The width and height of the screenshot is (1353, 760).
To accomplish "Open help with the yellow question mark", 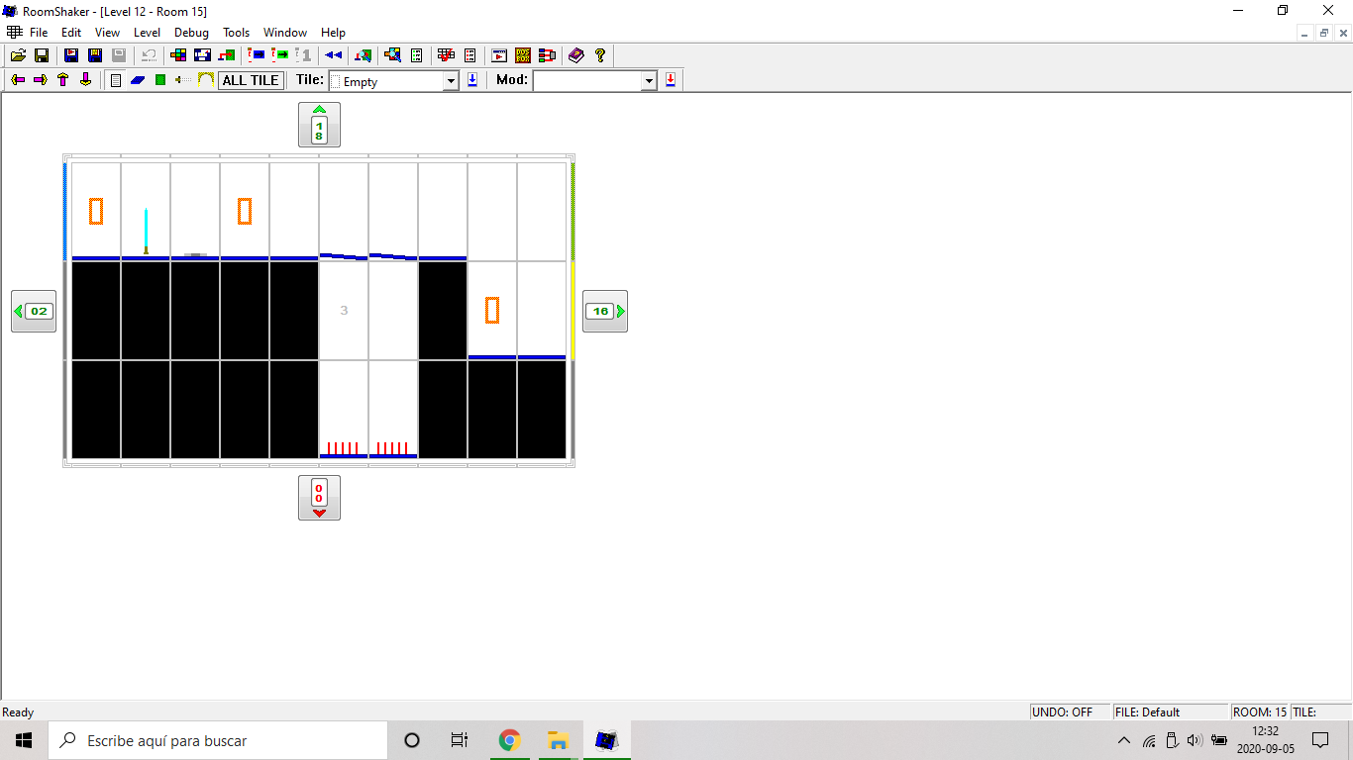I will pos(600,55).
